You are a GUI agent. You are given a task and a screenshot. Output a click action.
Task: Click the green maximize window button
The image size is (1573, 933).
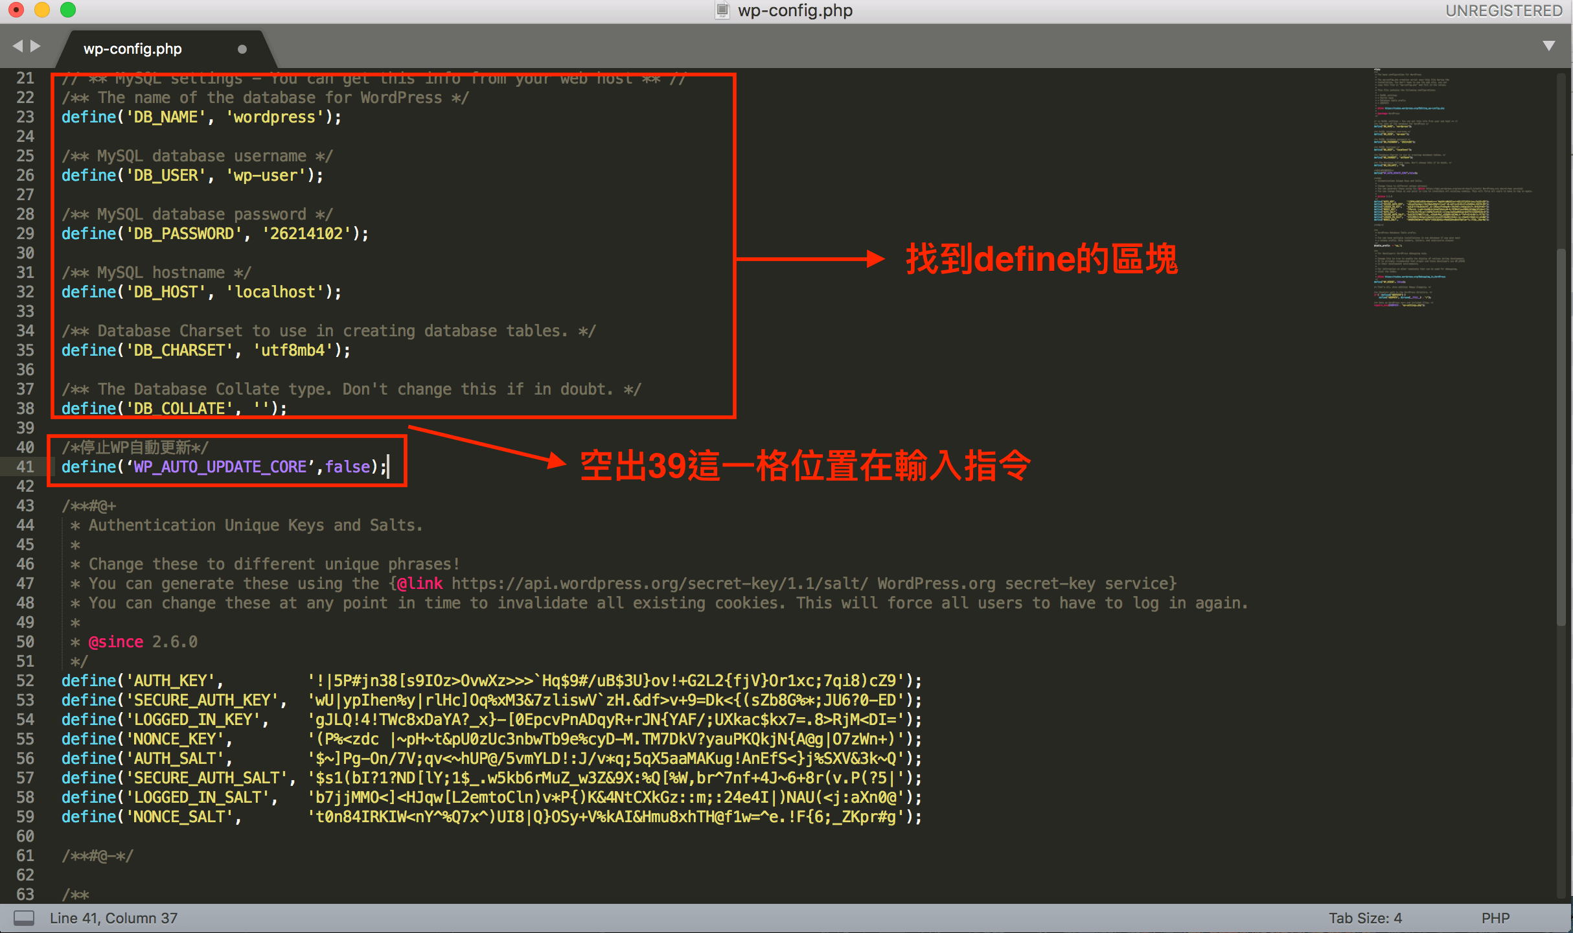(67, 10)
